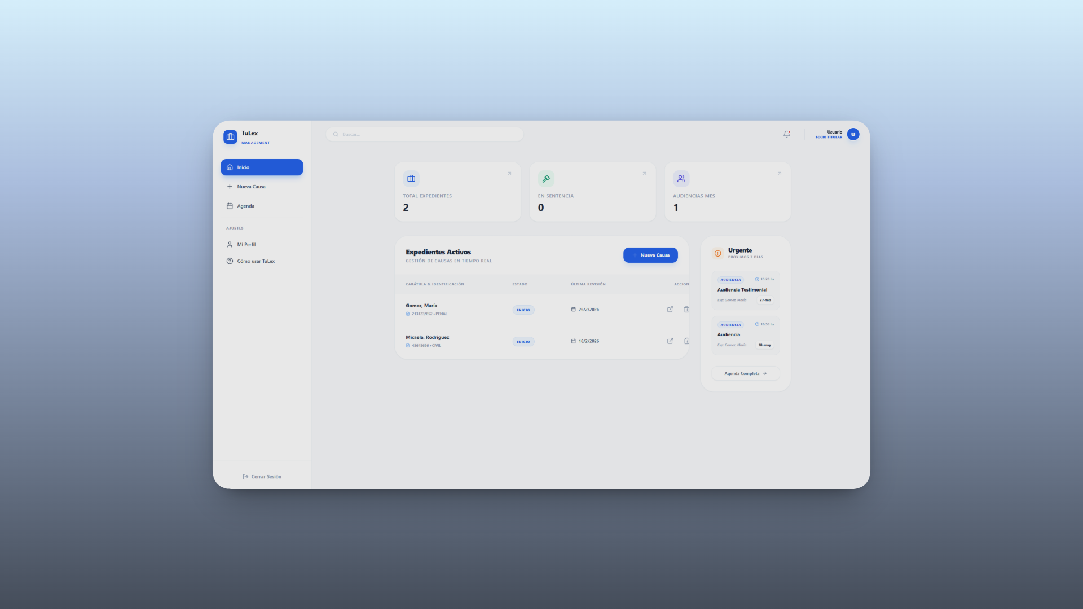Screen dimensions: 1083x609
Task: Click the gavel icon on En Sentencia card
Action: pyautogui.click(x=546, y=179)
